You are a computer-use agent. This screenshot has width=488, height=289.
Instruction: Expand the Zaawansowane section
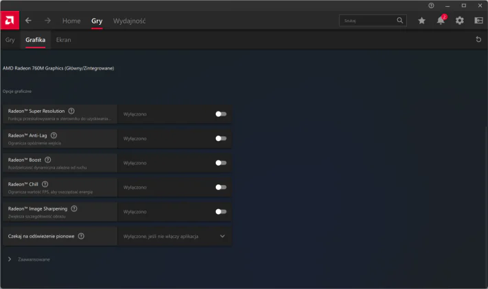[x=29, y=259]
